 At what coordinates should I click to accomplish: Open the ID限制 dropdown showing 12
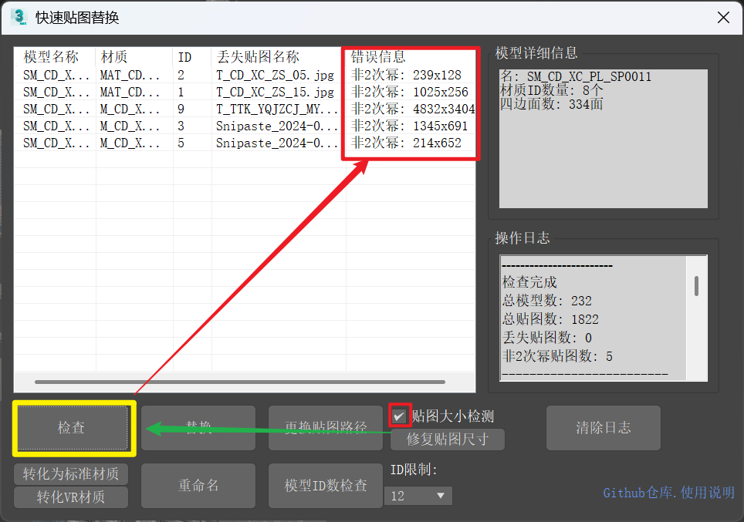click(x=418, y=496)
